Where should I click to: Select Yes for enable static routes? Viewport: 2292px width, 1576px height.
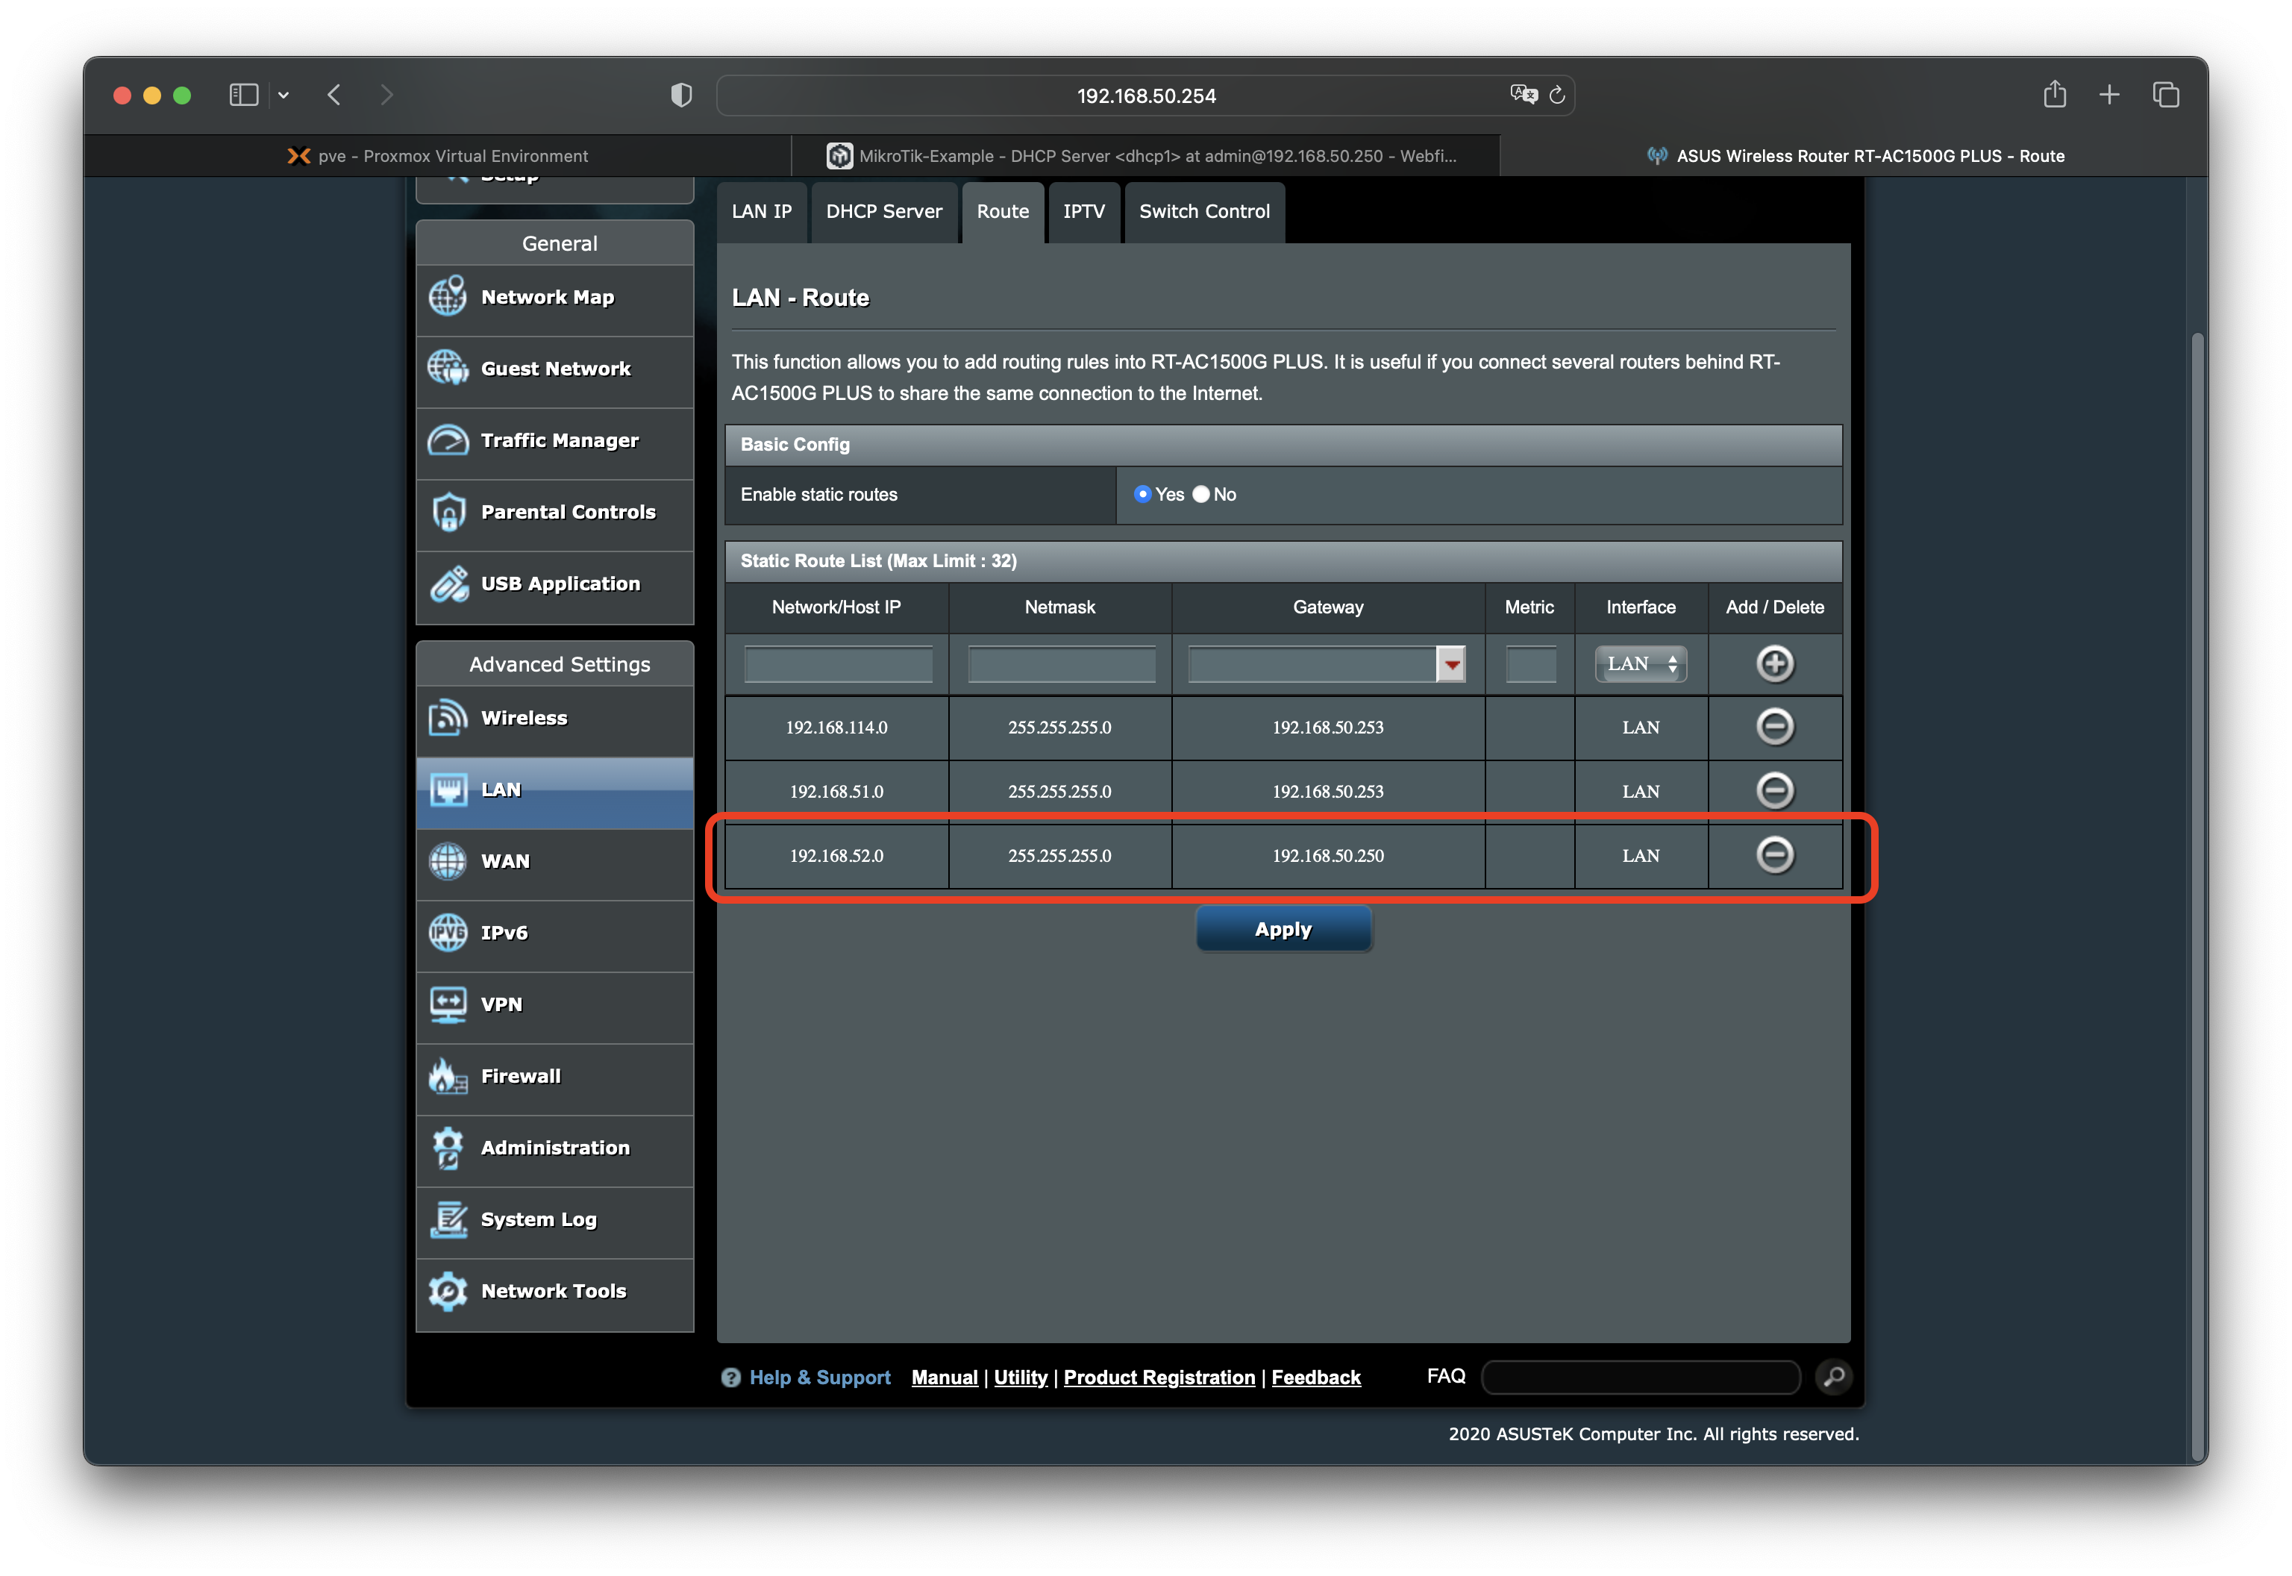(x=1142, y=495)
